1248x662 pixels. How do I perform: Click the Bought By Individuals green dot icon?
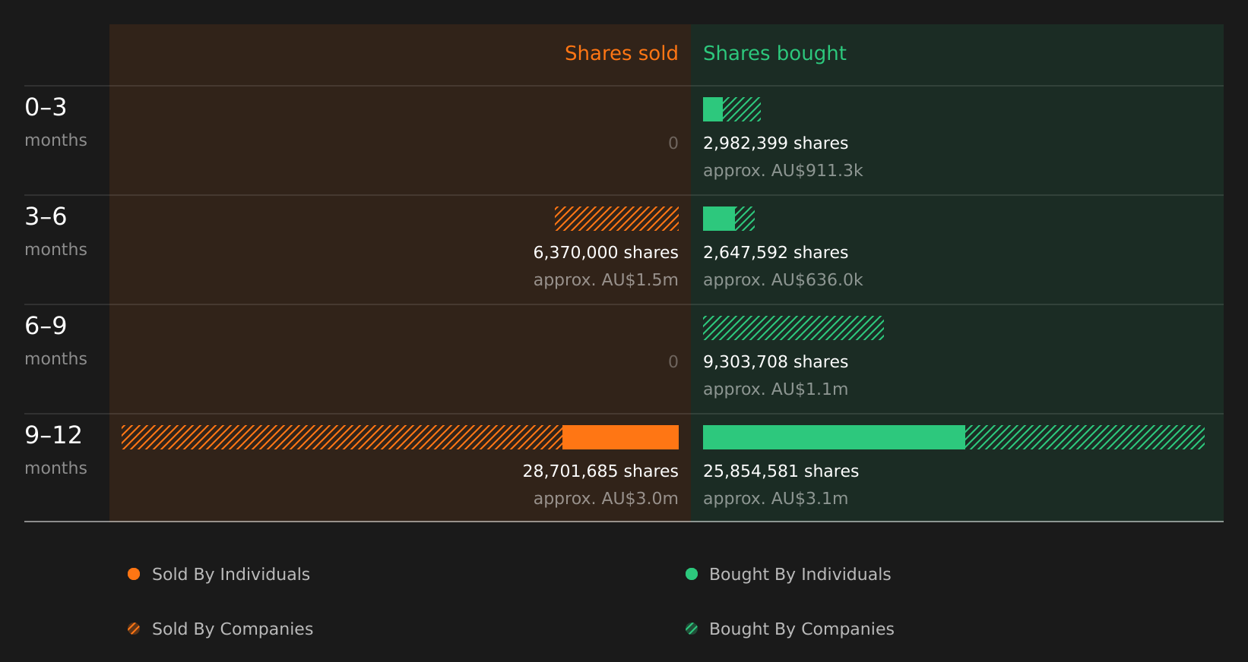tap(692, 574)
